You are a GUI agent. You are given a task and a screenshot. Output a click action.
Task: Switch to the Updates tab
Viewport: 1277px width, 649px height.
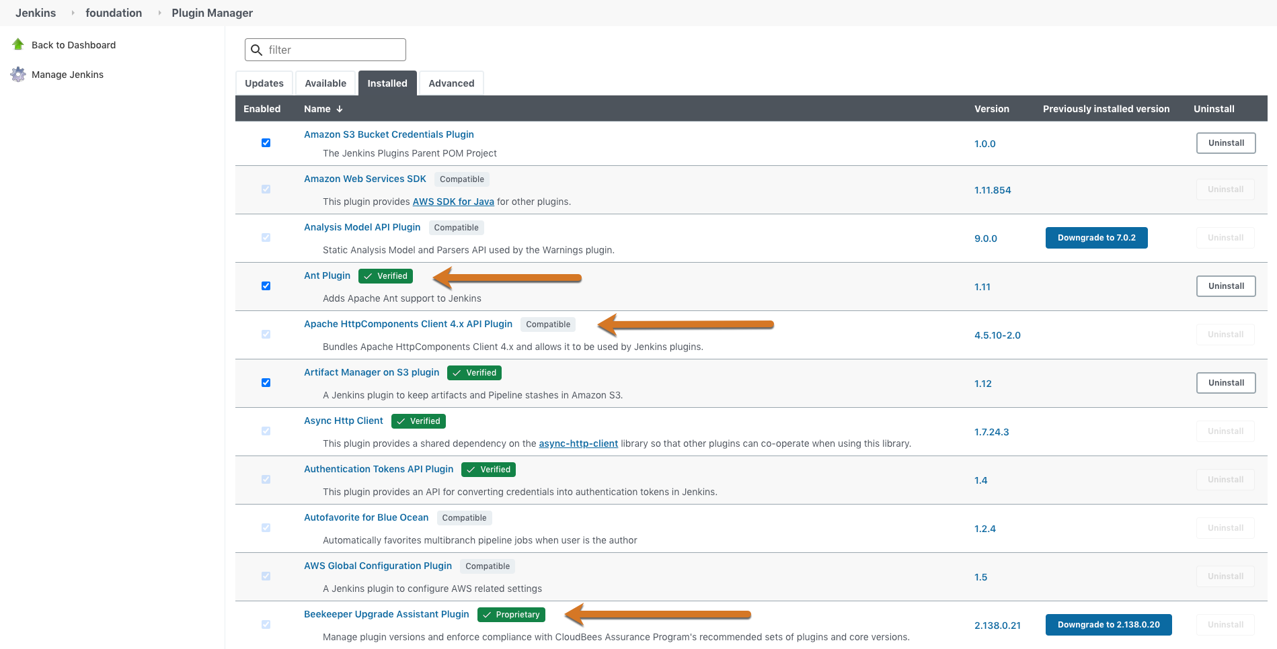click(264, 83)
